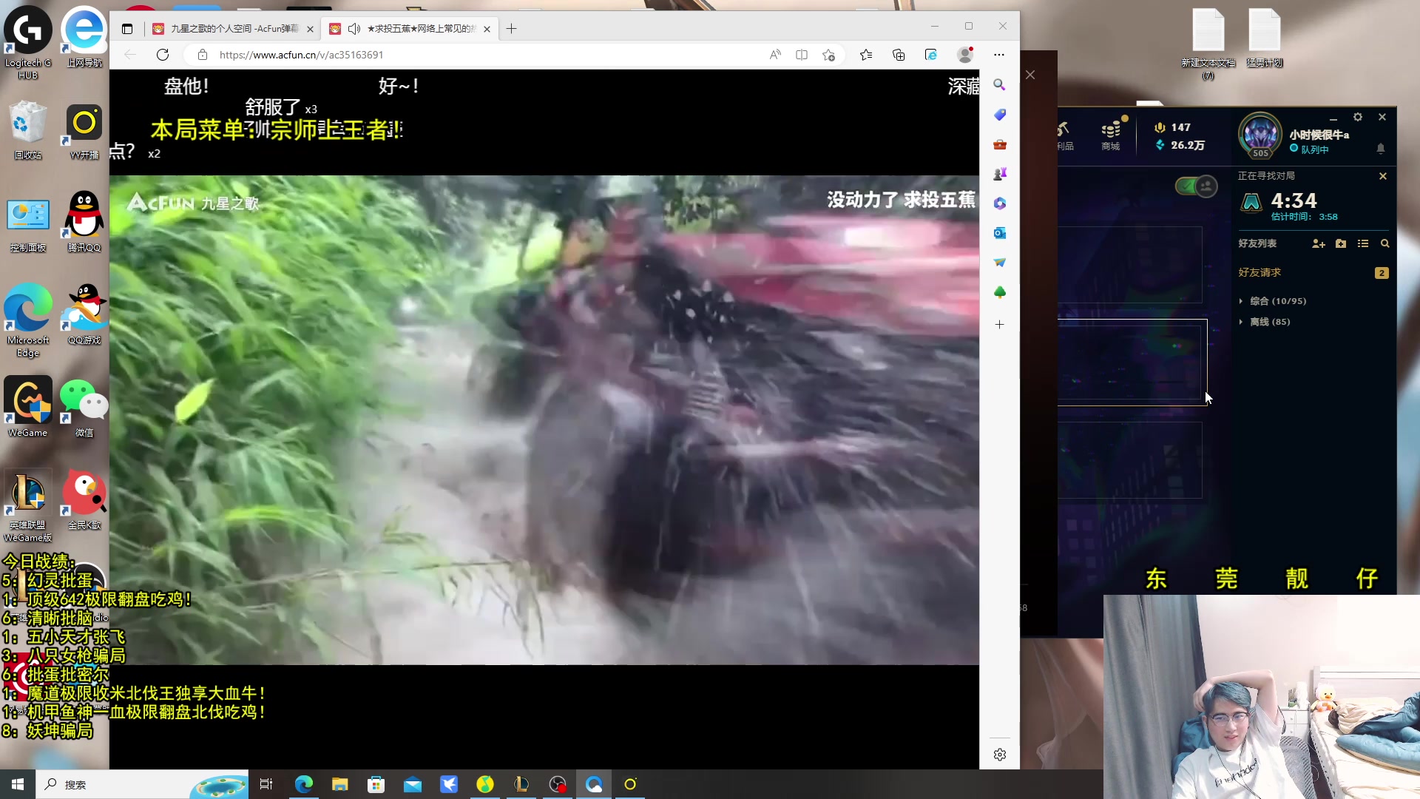Viewport: 1420px width, 799px height.
Task: Open 全民K歌 desktop icon
Action: tap(84, 499)
